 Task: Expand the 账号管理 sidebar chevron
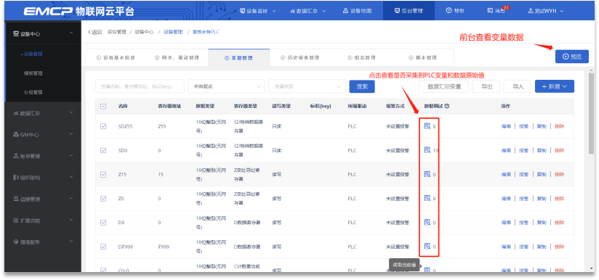71,155
